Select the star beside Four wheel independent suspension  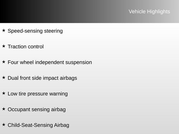coord(4,62)
